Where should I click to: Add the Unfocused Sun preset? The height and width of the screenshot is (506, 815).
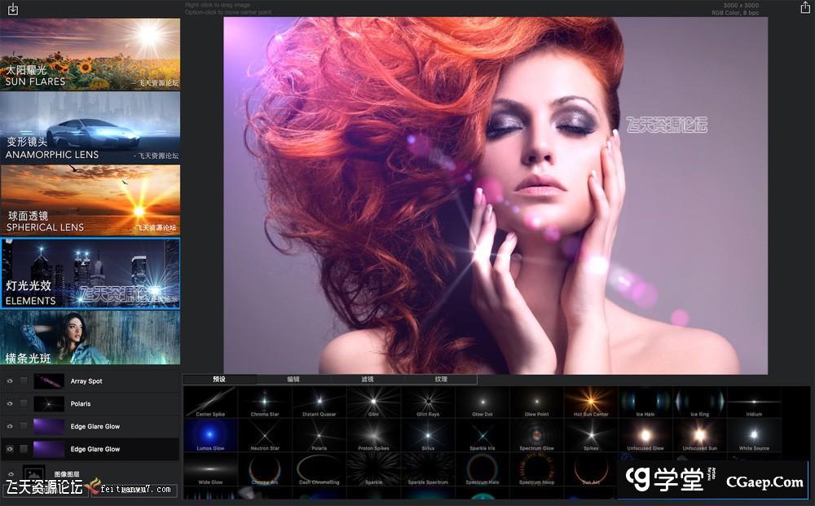pyautogui.click(x=699, y=436)
